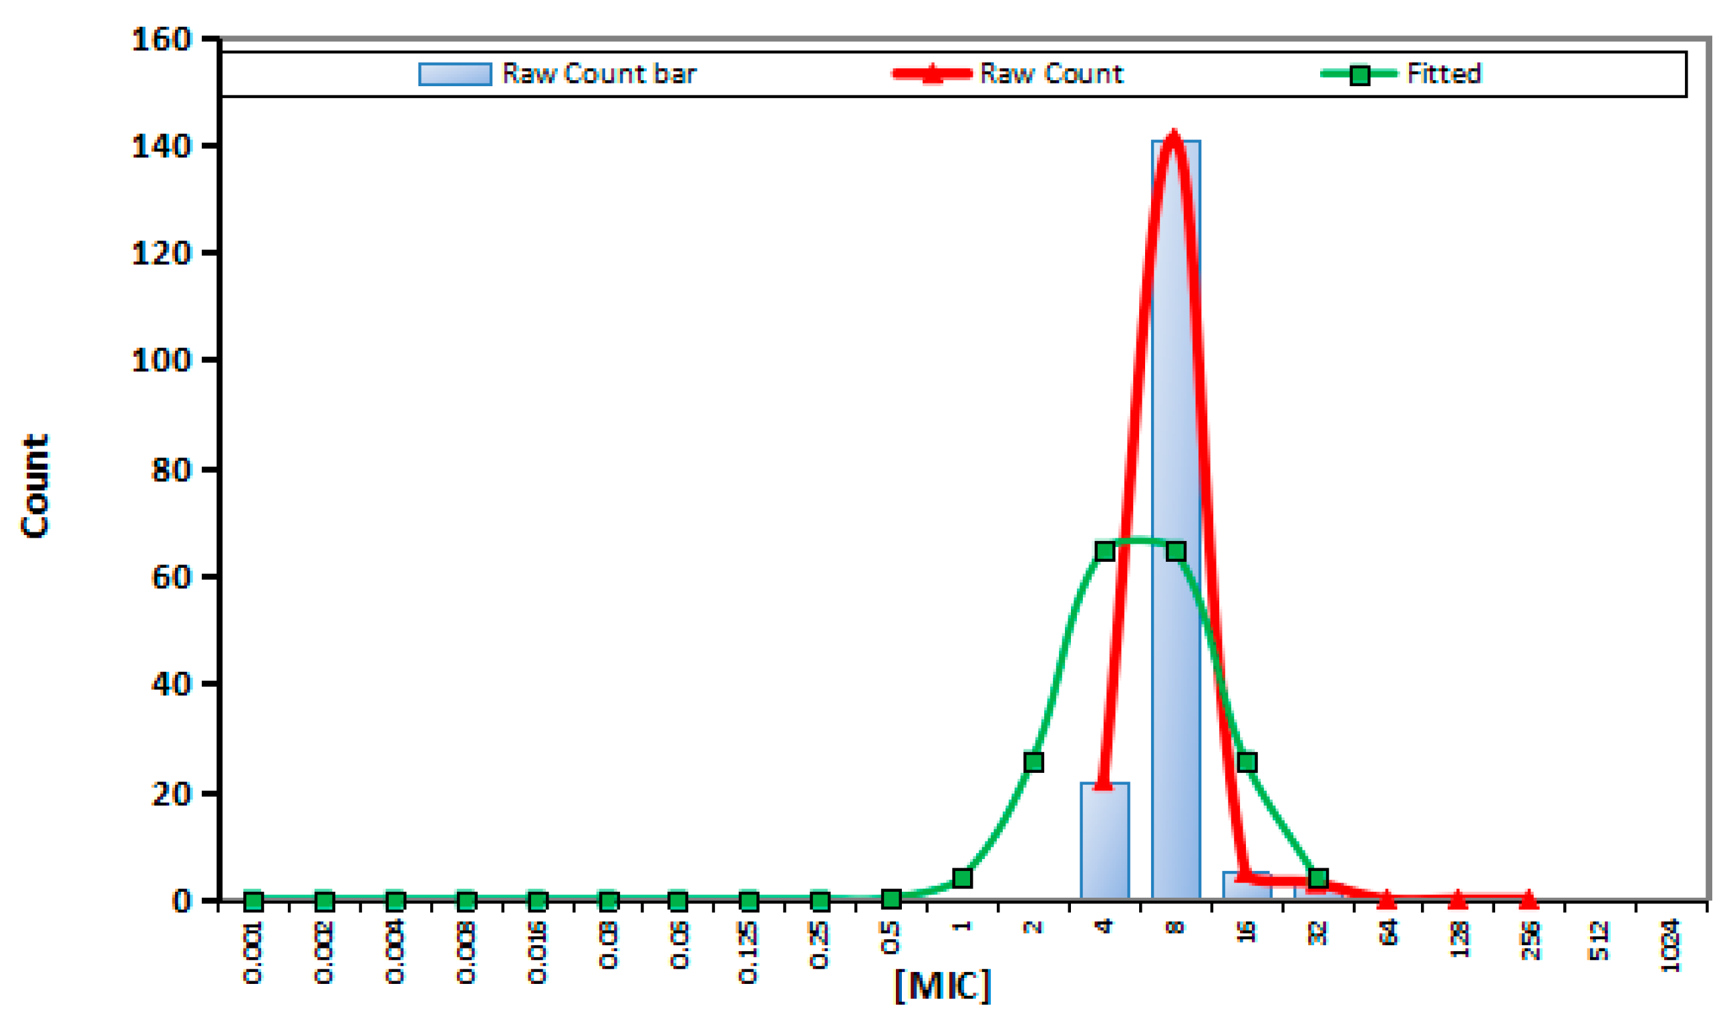Click the Fitted legend text label
Screen dimensions: 1735x1024
(x=1444, y=74)
